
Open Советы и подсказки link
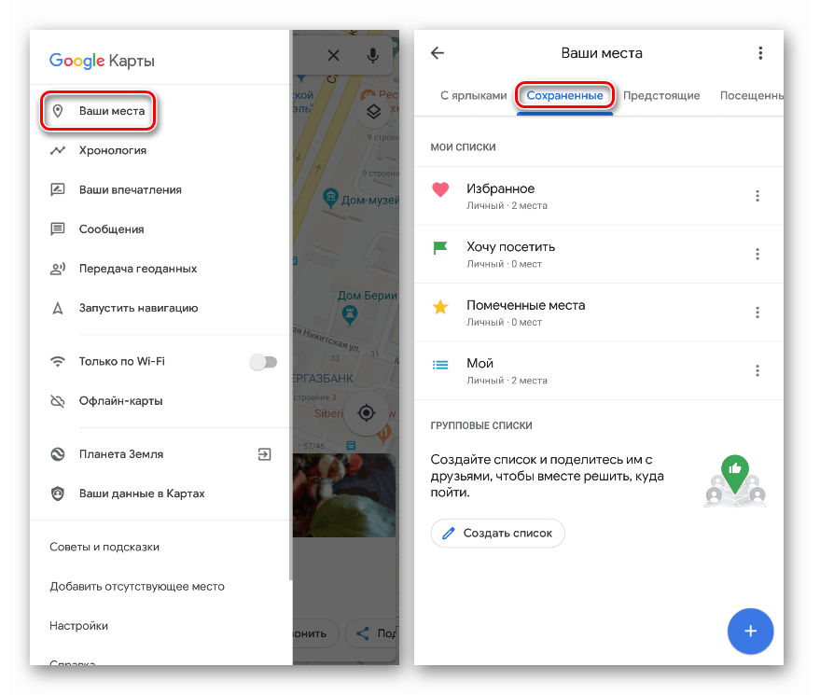tap(104, 547)
